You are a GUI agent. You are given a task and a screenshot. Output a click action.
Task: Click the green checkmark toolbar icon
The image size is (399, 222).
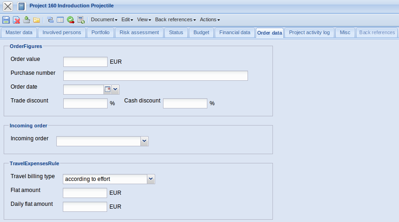pos(70,20)
